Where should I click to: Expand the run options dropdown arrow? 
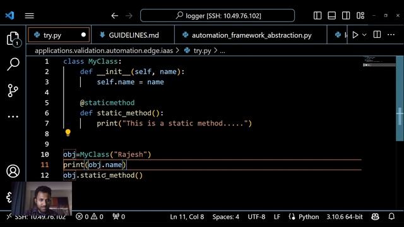coord(364,35)
